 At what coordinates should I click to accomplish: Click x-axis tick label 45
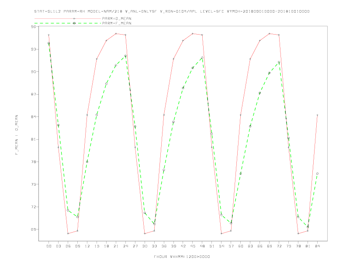click(193, 246)
